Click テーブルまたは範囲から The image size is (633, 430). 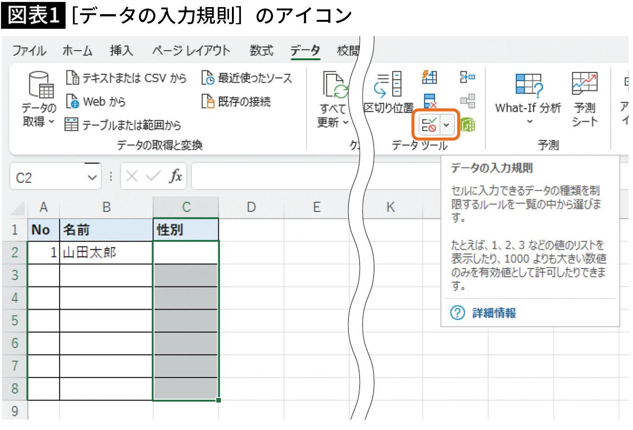pos(123,125)
